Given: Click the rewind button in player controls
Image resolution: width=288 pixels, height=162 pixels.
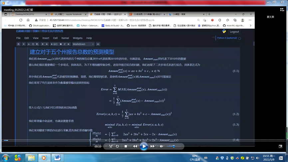Looking at the screenshot, I should [135, 146].
